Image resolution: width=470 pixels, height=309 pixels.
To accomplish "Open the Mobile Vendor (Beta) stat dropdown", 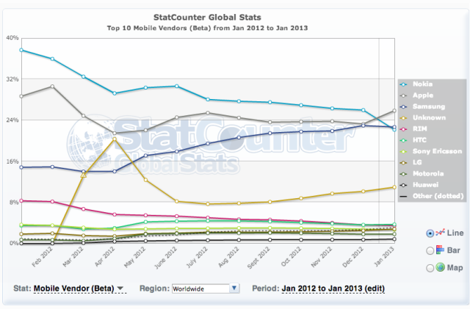I will 79,288.
